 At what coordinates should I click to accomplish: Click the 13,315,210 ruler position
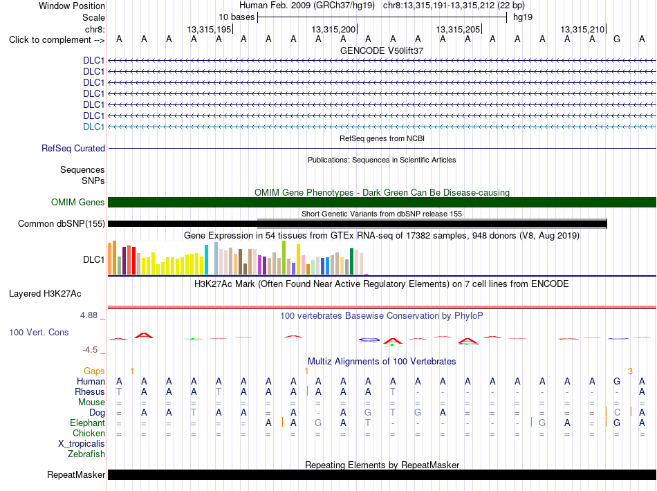coord(582,29)
